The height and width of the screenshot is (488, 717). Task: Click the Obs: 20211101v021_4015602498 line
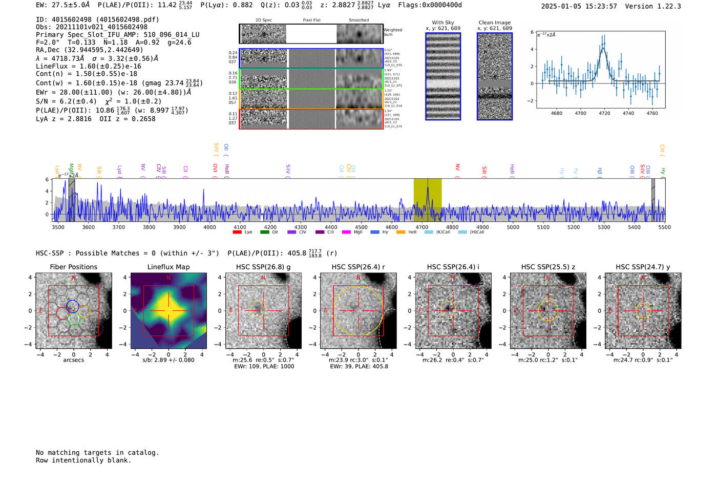(92, 27)
